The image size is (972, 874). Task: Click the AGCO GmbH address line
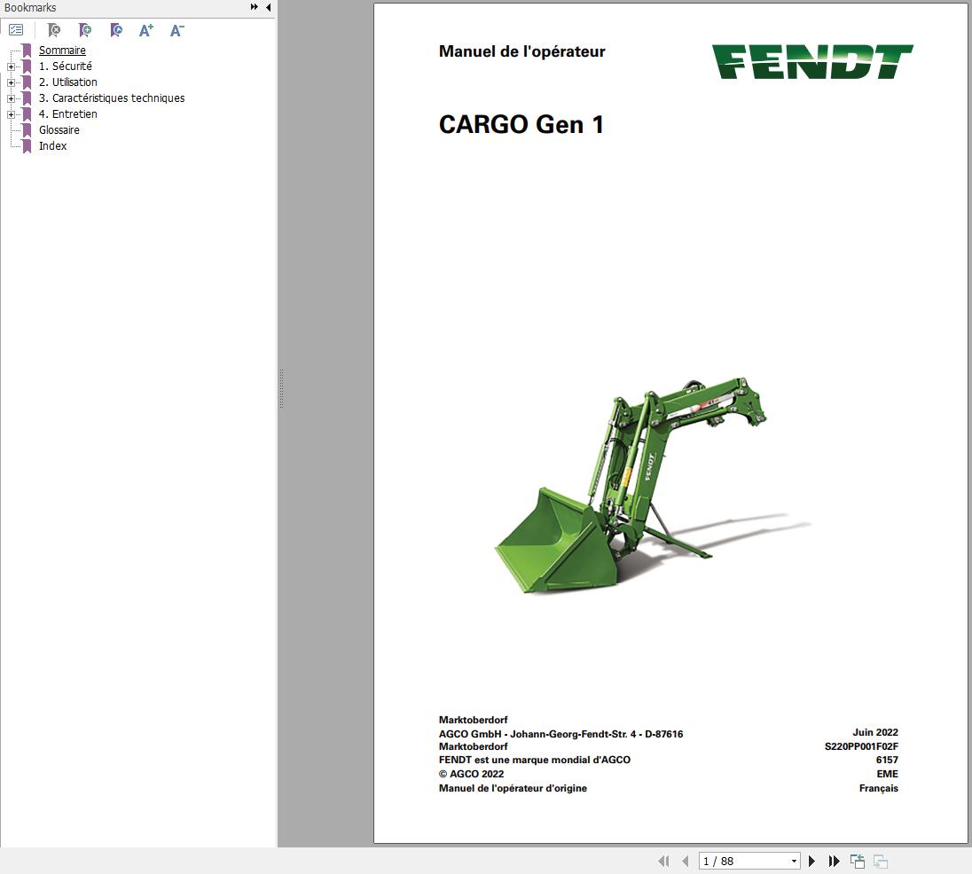561,734
